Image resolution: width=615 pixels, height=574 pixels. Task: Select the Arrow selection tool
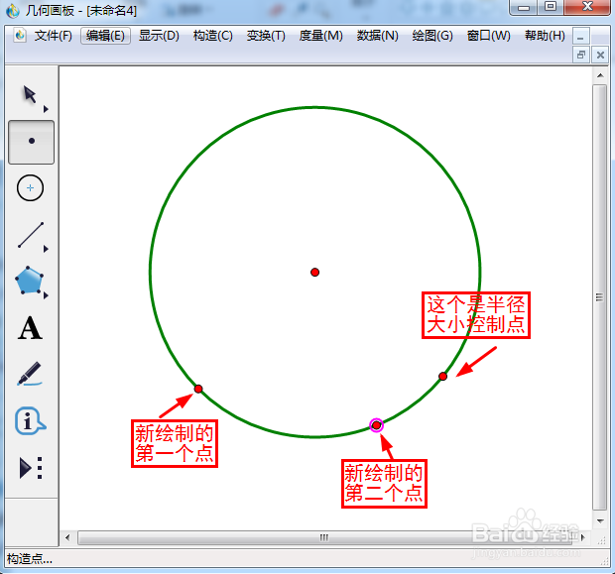[x=30, y=94]
